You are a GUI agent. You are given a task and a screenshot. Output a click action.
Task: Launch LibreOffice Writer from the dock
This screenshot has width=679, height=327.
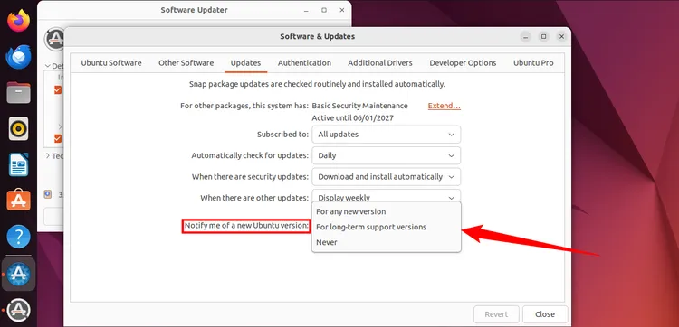tap(18, 164)
